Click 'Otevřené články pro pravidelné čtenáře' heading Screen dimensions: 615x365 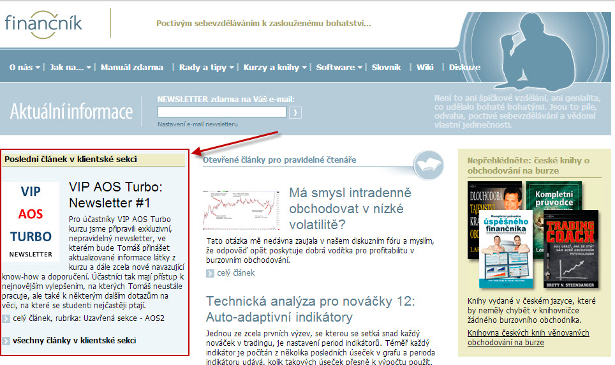pos(279,160)
